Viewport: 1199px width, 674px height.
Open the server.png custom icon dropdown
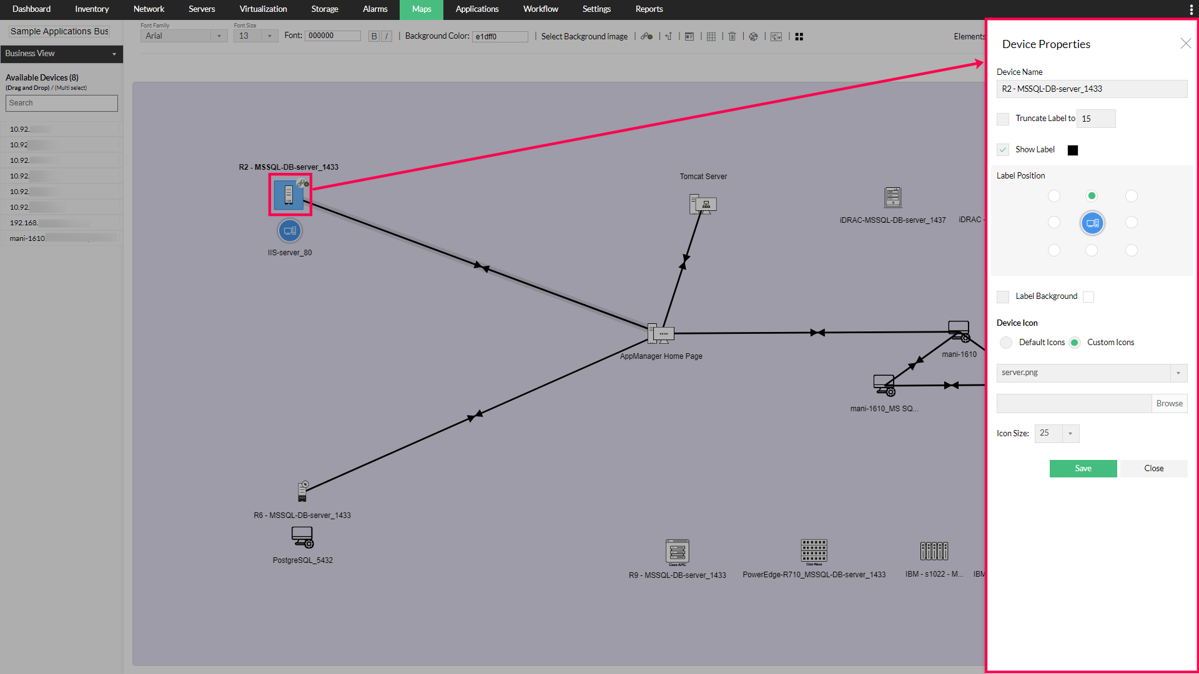coord(1178,373)
